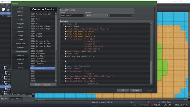Select common event 0033 Museum, where at?
This screenshot has height=107, width=190.
[x=42, y=14]
